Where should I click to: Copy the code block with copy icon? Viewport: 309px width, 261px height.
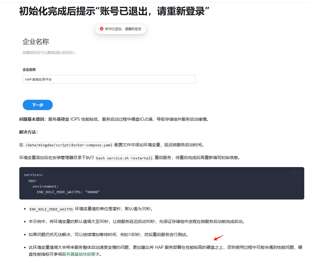[x=297, y=174]
